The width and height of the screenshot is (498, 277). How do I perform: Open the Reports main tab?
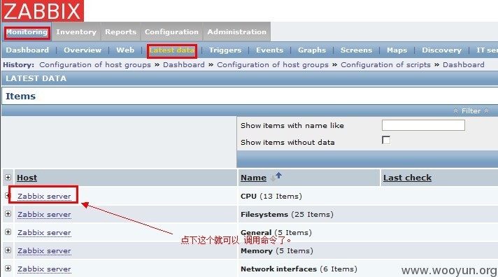click(121, 32)
